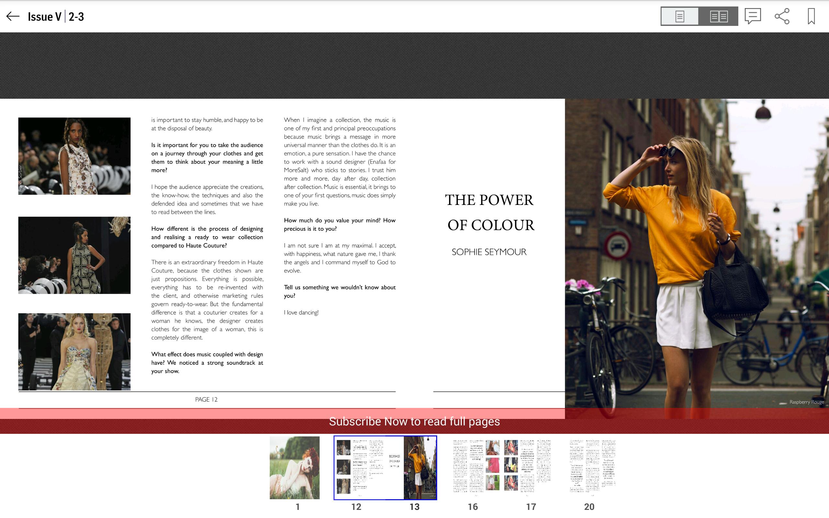Bookmark this page with the ribbon icon

click(811, 16)
